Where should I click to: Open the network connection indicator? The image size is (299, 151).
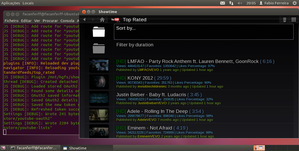click(x=231, y=3)
